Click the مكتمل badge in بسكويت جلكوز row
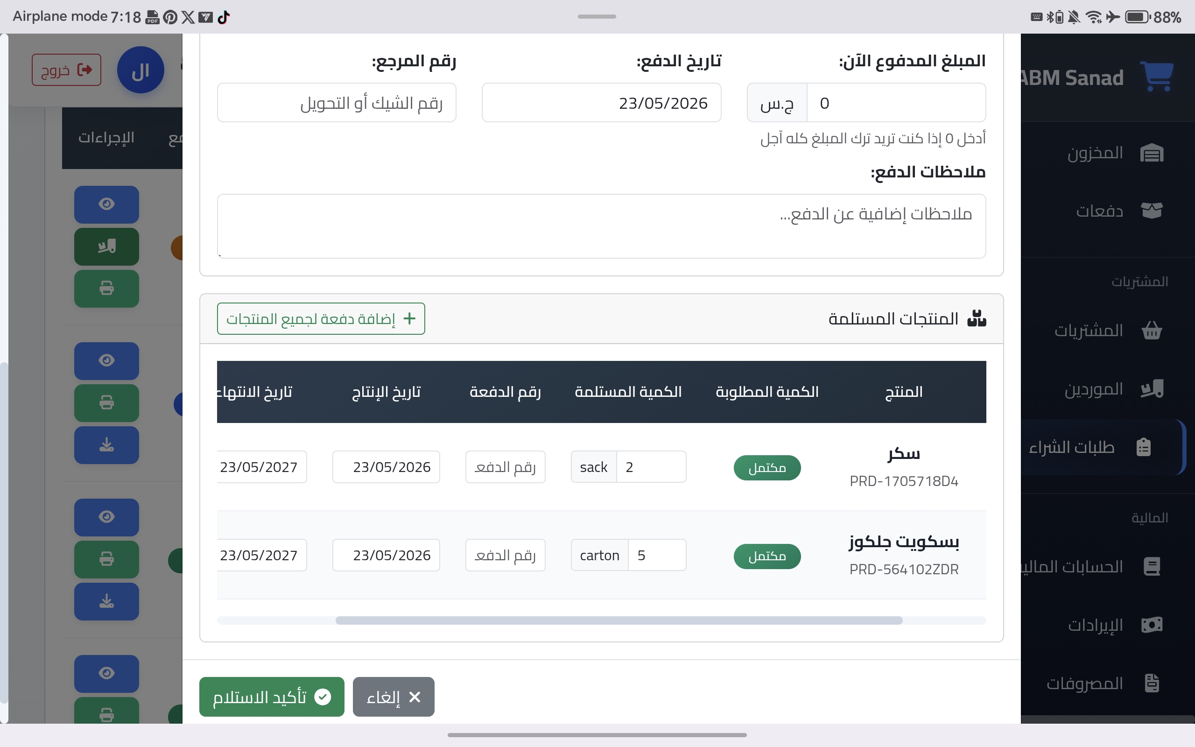This screenshot has width=1195, height=747. tap(767, 557)
